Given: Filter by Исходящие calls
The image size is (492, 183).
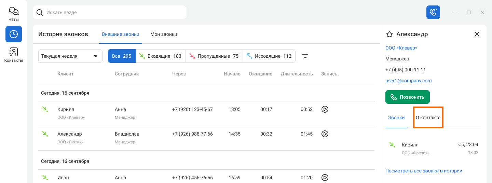Looking at the screenshot, I should pyautogui.click(x=269, y=56).
